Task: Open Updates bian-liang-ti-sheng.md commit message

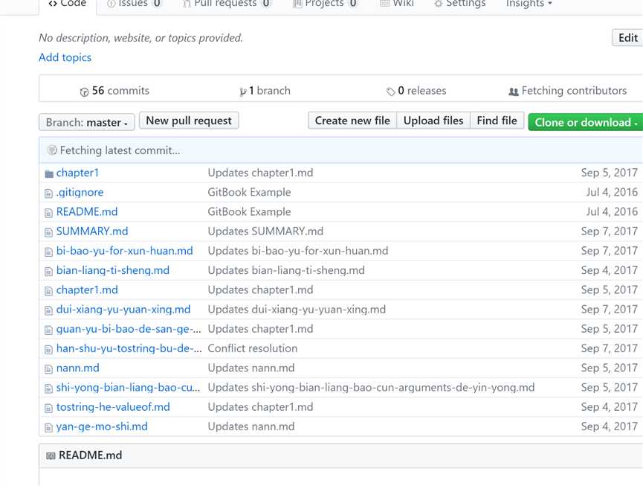Action: pos(286,270)
